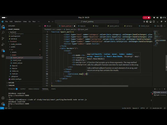Viewport: 167px width, 125px height.
Task: Click the code minimap overview
Action: tap(159, 38)
